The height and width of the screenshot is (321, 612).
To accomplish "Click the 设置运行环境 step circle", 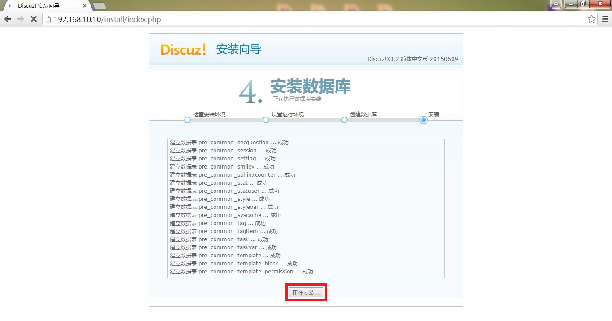I will [x=266, y=120].
